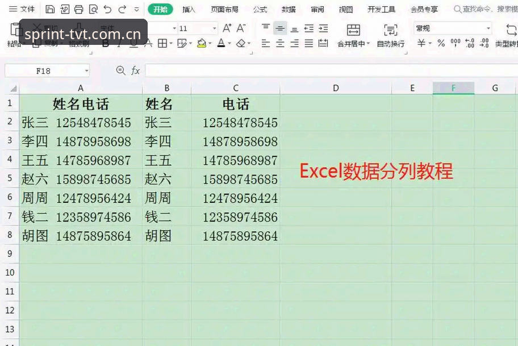This screenshot has height=346, width=518.
Task: Click the decrease indent icon
Action: click(x=309, y=28)
